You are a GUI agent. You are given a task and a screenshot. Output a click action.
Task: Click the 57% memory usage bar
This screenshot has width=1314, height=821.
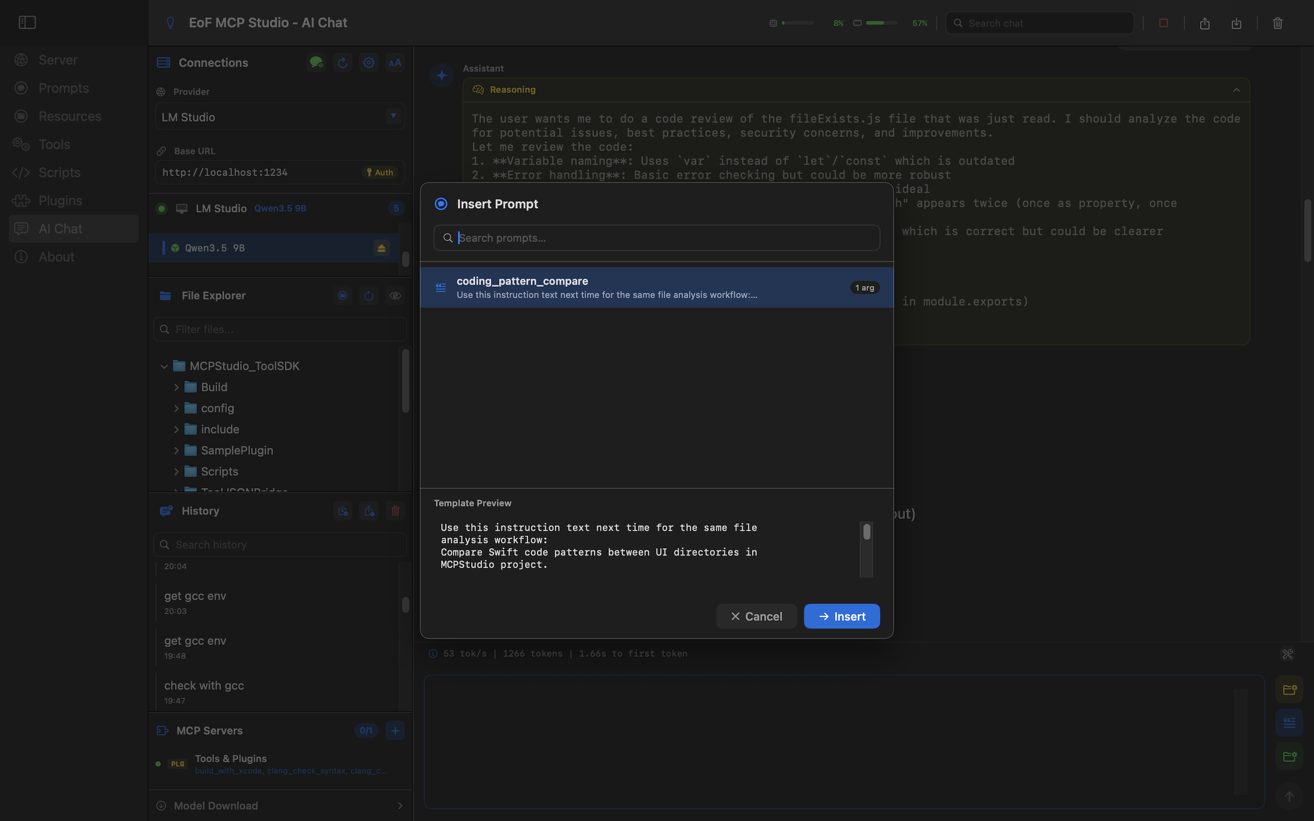point(881,23)
